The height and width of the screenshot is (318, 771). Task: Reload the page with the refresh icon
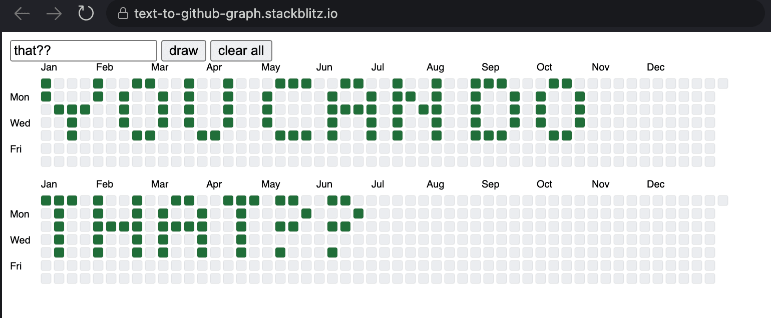[86, 13]
